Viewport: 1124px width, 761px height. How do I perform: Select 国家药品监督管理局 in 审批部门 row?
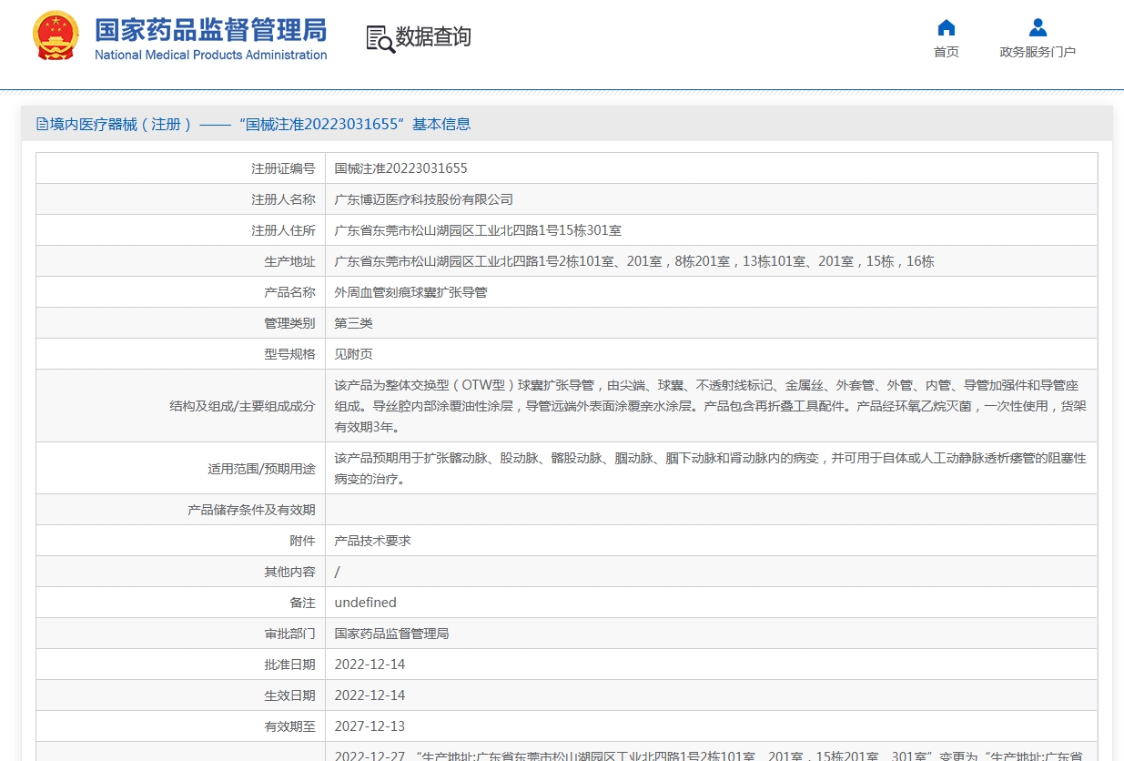click(x=392, y=634)
